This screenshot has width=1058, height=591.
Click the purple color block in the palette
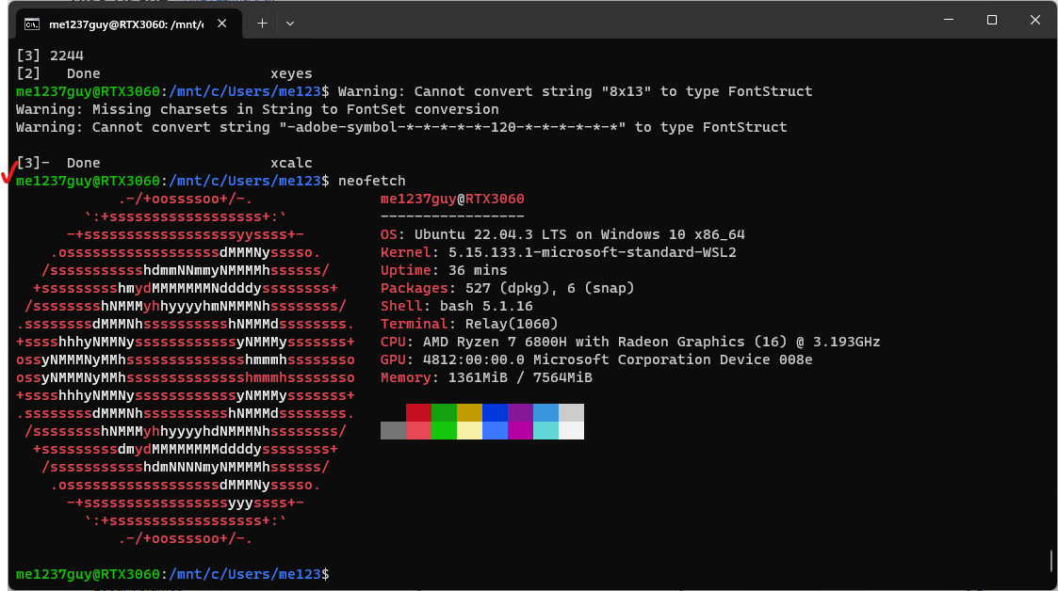(520, 412)
